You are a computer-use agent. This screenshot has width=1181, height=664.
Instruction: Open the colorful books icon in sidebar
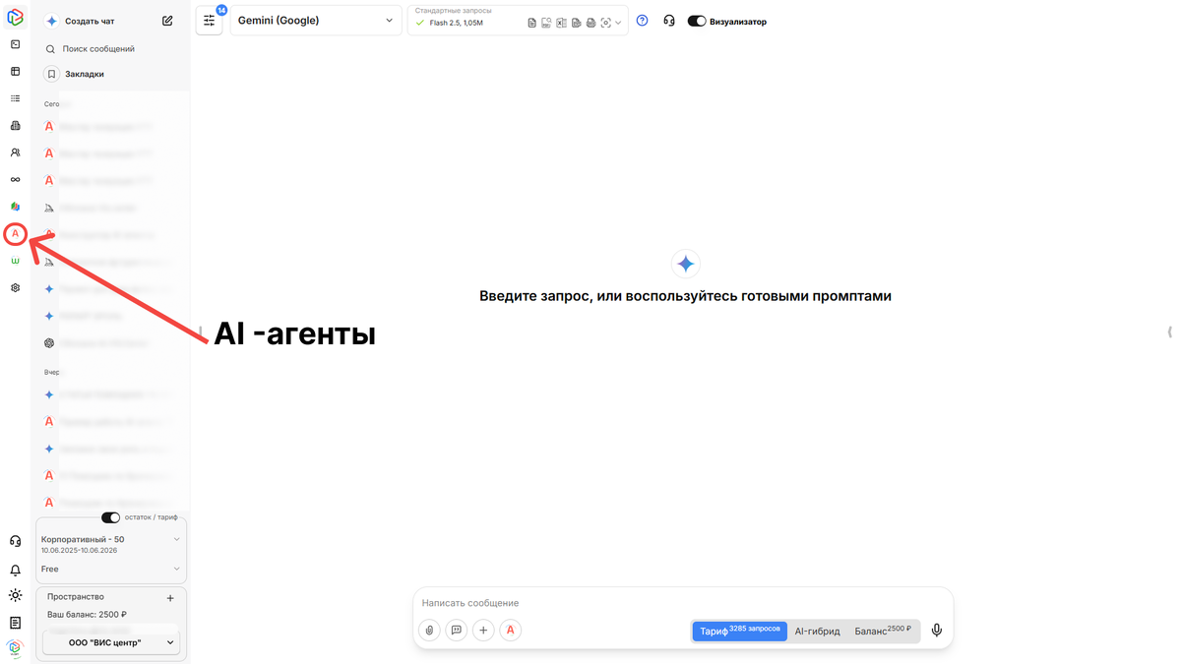(x=15, y=207)
